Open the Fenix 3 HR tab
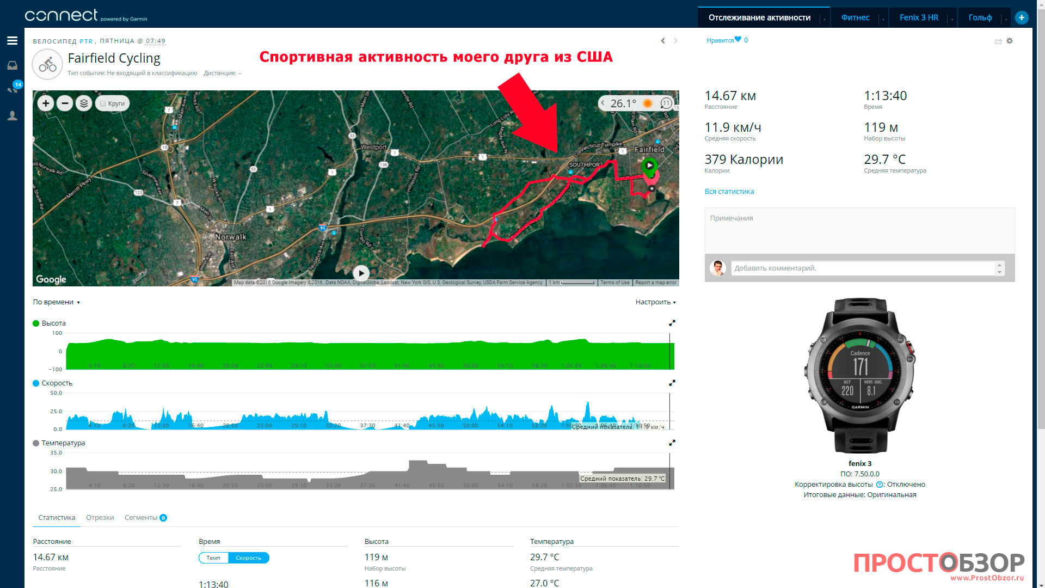This screenshot has width=1045, height=588. 918,17
